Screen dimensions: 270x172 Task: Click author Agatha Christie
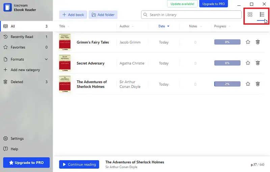(132, 63)
